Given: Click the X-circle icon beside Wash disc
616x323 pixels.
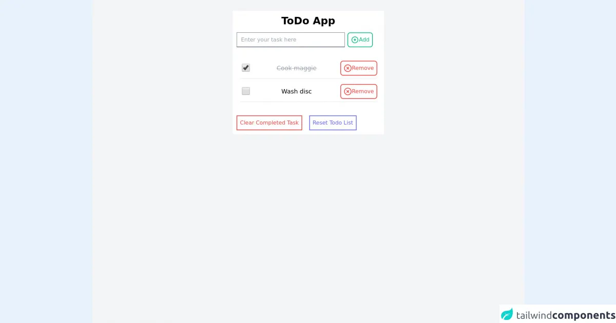Looking at the screenshot, I should (348, 91).
